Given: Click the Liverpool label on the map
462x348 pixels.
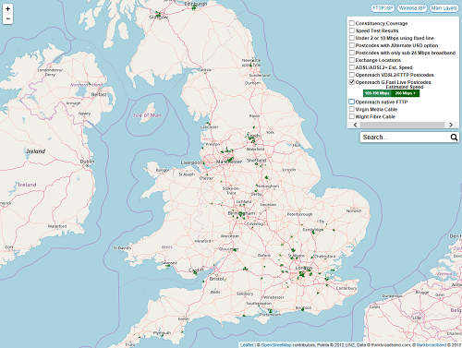Looking at the screenshot, I should pos(192,162).
